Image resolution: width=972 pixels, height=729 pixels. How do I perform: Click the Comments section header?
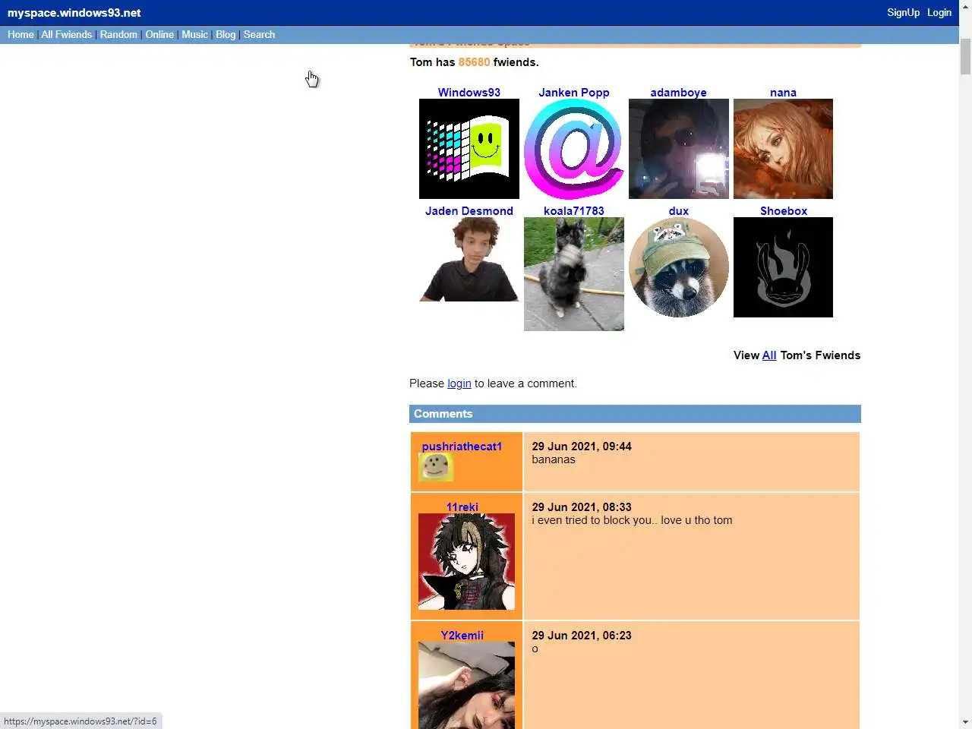pos(635,414)
